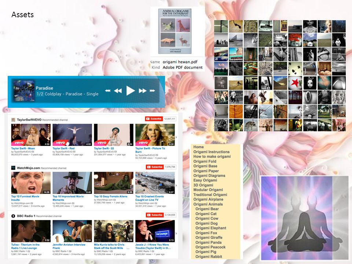Skip to previous track in the music player
Image resolution: width=352 pixels, height=264 pixels.
point(108,91)
